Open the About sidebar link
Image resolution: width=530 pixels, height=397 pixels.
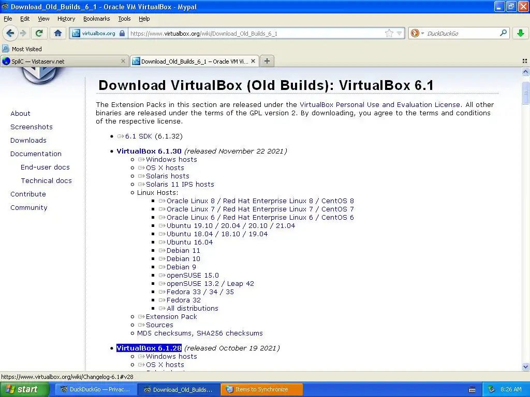pos(20,113)
